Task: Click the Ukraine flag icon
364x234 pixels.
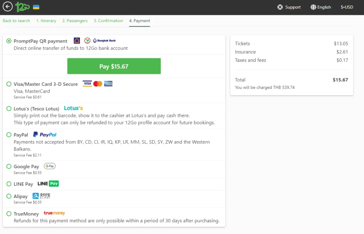Action: click(x=36, y=7)
